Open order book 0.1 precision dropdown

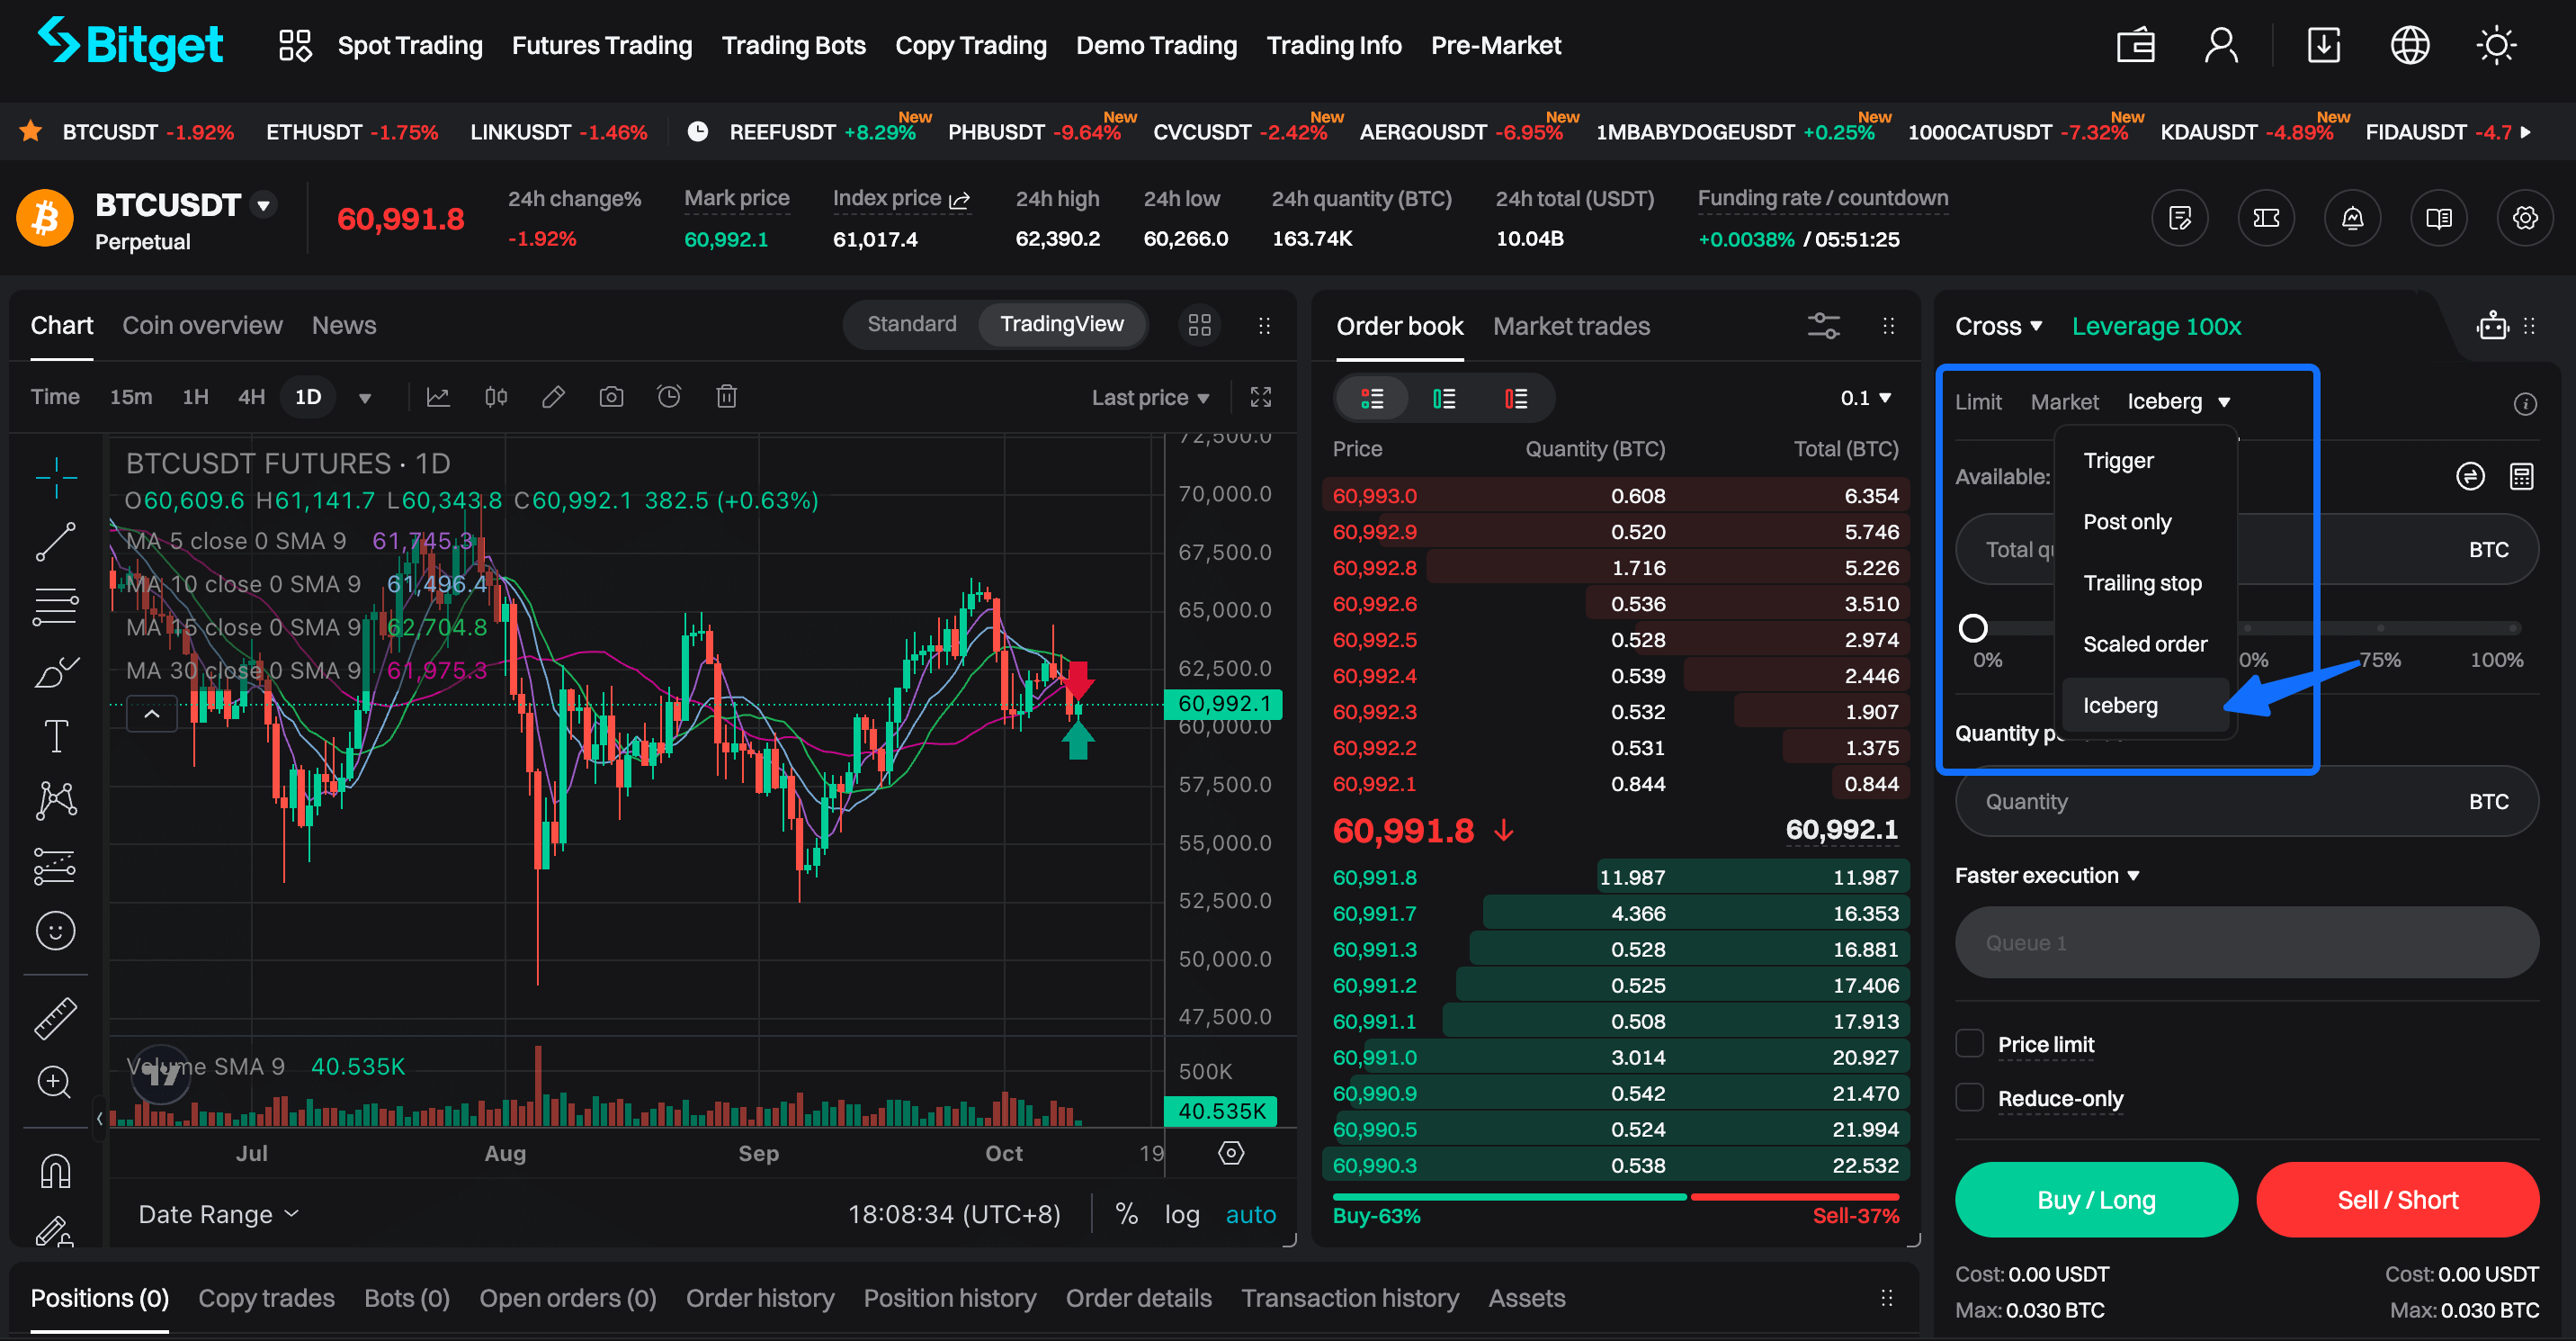pyautogui.click(x=1865, y=399)
